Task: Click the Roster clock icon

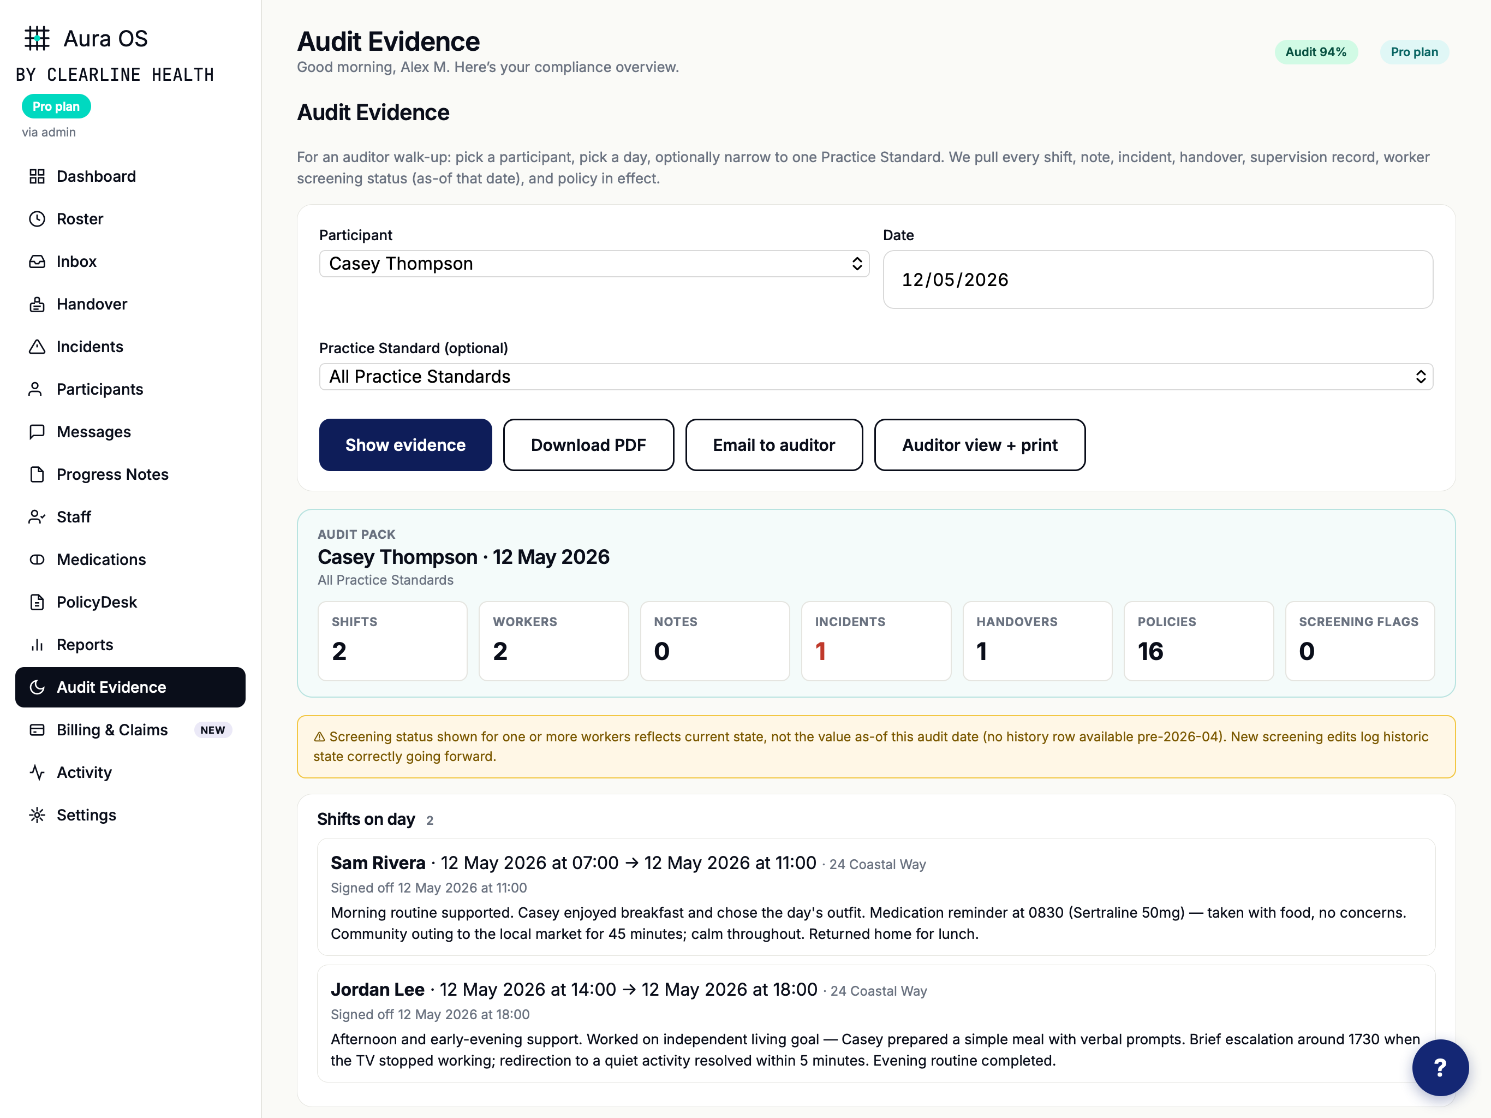Action: tap(37, 219)
